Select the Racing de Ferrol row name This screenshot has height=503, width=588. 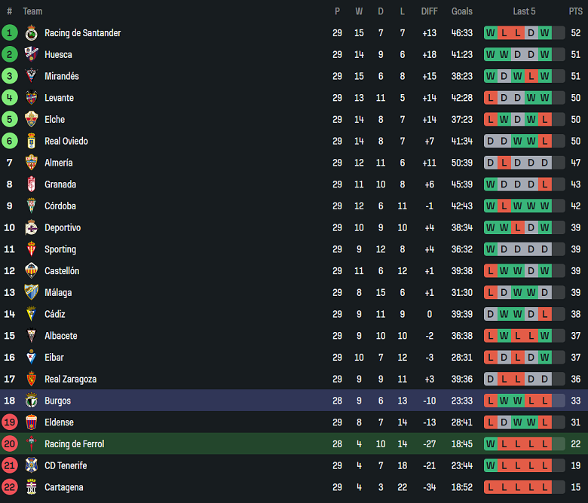75,444
